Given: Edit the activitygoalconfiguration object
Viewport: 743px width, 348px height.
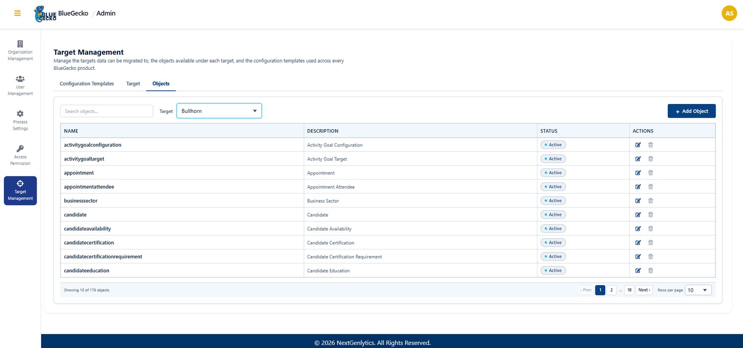Looking at the screenshot, I should point(638,145).
